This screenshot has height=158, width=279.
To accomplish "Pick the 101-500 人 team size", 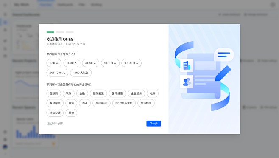I will pos(131,63).
